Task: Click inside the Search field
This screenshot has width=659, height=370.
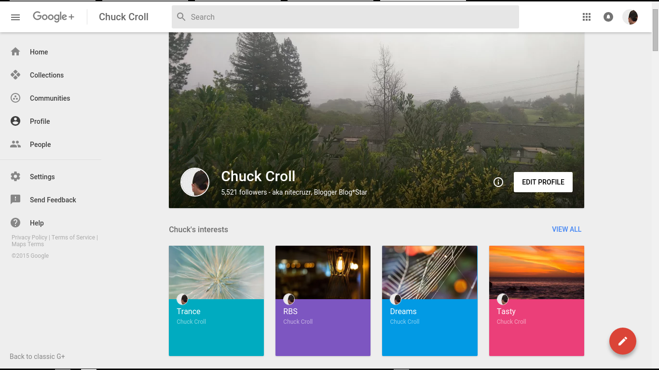Action: pyautogui.click(x=338, y=16)
